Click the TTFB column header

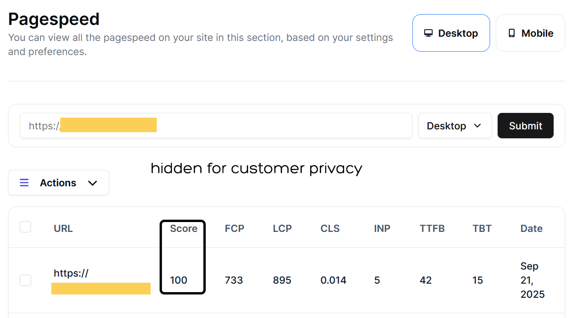(x=432, y=228)
